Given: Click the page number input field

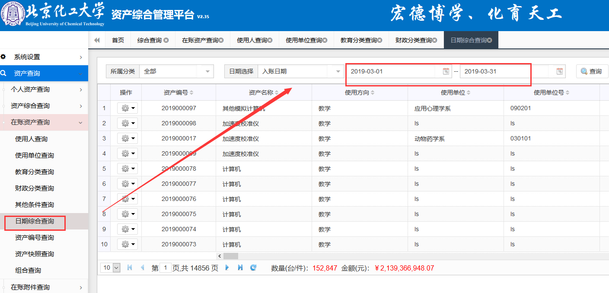Looking at the screenshot, I should [x=166, y=268].
